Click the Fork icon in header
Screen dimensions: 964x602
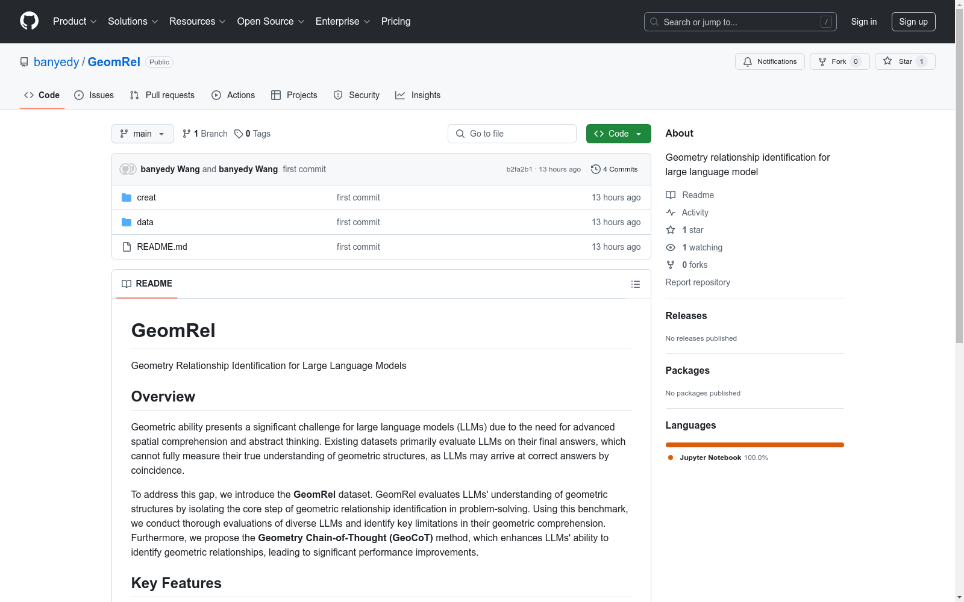coord(822,61)
